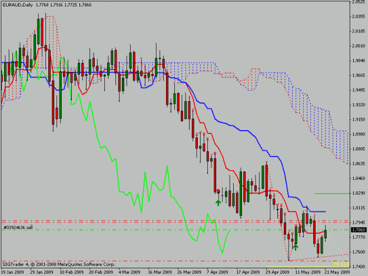This screenshot has height=276, width=368.
Task: Click the 1.8635 price axis label
Action: click(359, 164)
